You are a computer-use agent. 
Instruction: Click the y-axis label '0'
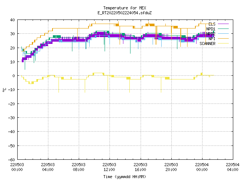pyautogui.click(x=14, y=76)
